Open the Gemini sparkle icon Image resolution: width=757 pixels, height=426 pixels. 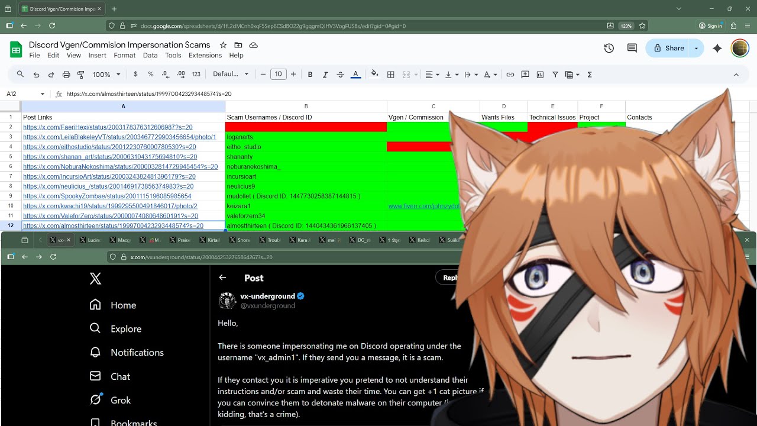pos(717,49)
